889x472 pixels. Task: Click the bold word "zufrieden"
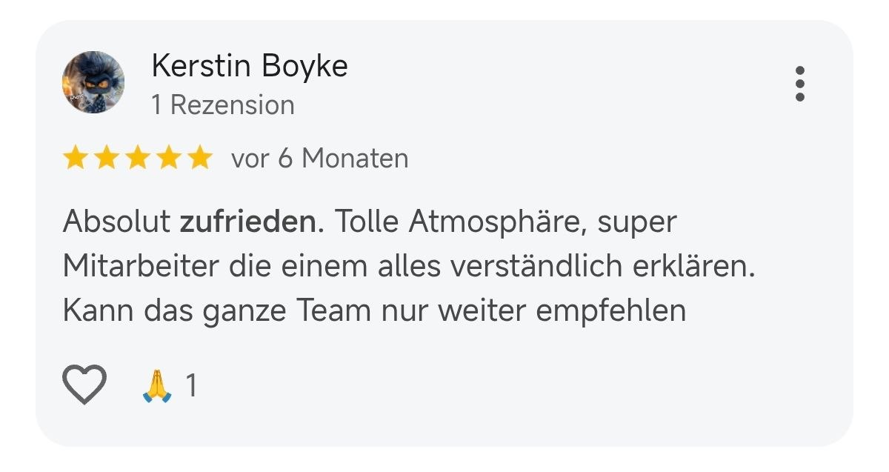[252, 222]
